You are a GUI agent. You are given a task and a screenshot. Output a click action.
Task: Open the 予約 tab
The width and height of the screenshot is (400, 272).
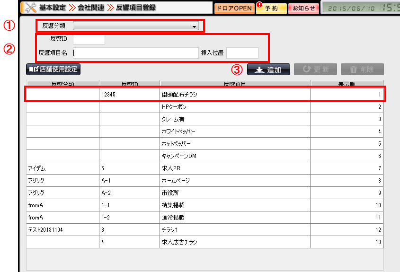[x=272, y=8]
